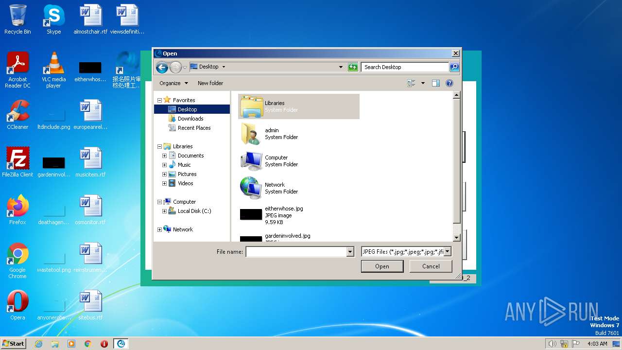Click Desktop breadcrumb in address bar
This screenshot has height=350, width=622.
(x=208, y=67)
